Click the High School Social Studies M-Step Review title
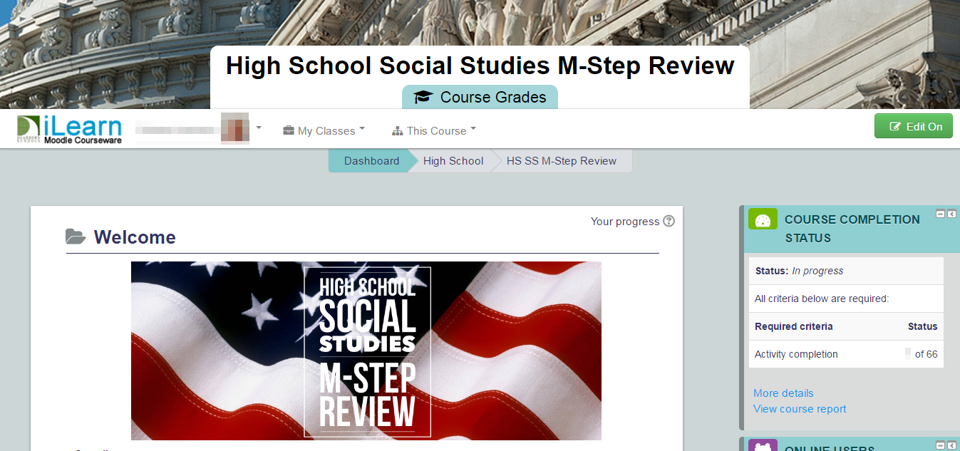The width and height of the screenshot is (960, 451). (480, 66)
